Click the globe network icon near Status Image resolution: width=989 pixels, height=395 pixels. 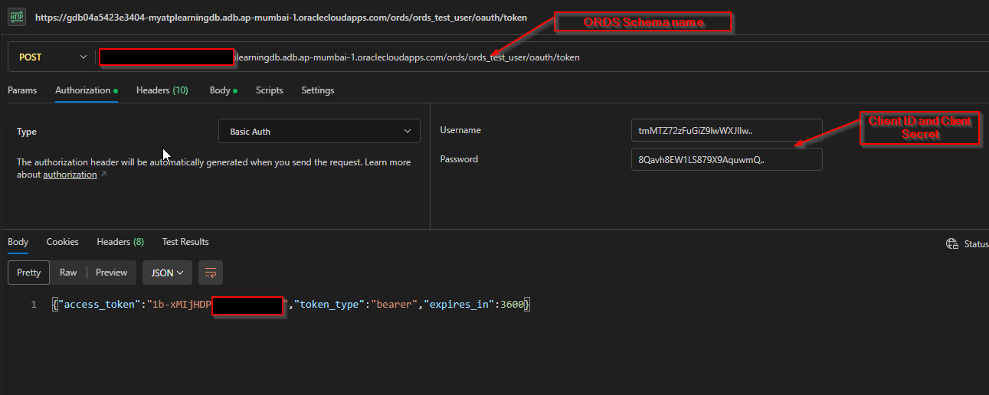coord(952,243)
